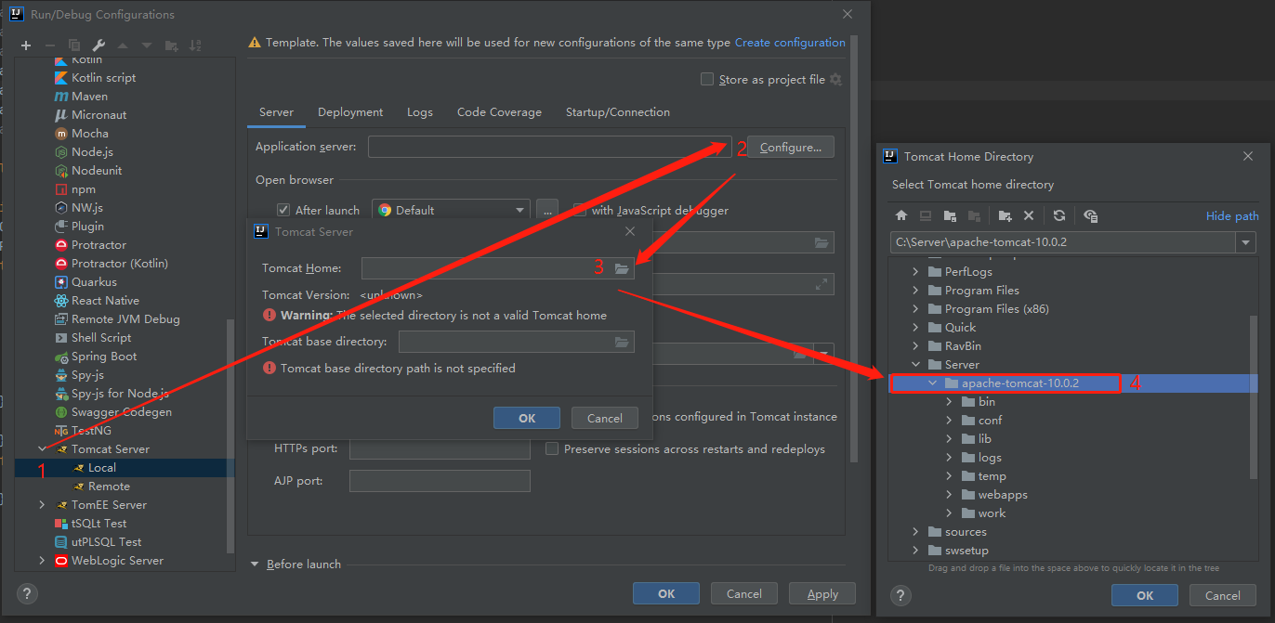Switch to the Deployment tab
This screenshot has height=623, width=1275.
350,112
